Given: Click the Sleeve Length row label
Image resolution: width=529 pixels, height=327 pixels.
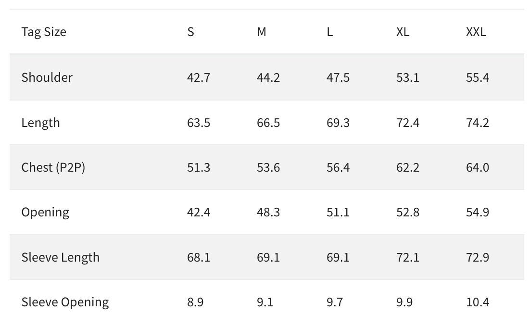Looking at the screenshot, I should click(x=61, y=257).
